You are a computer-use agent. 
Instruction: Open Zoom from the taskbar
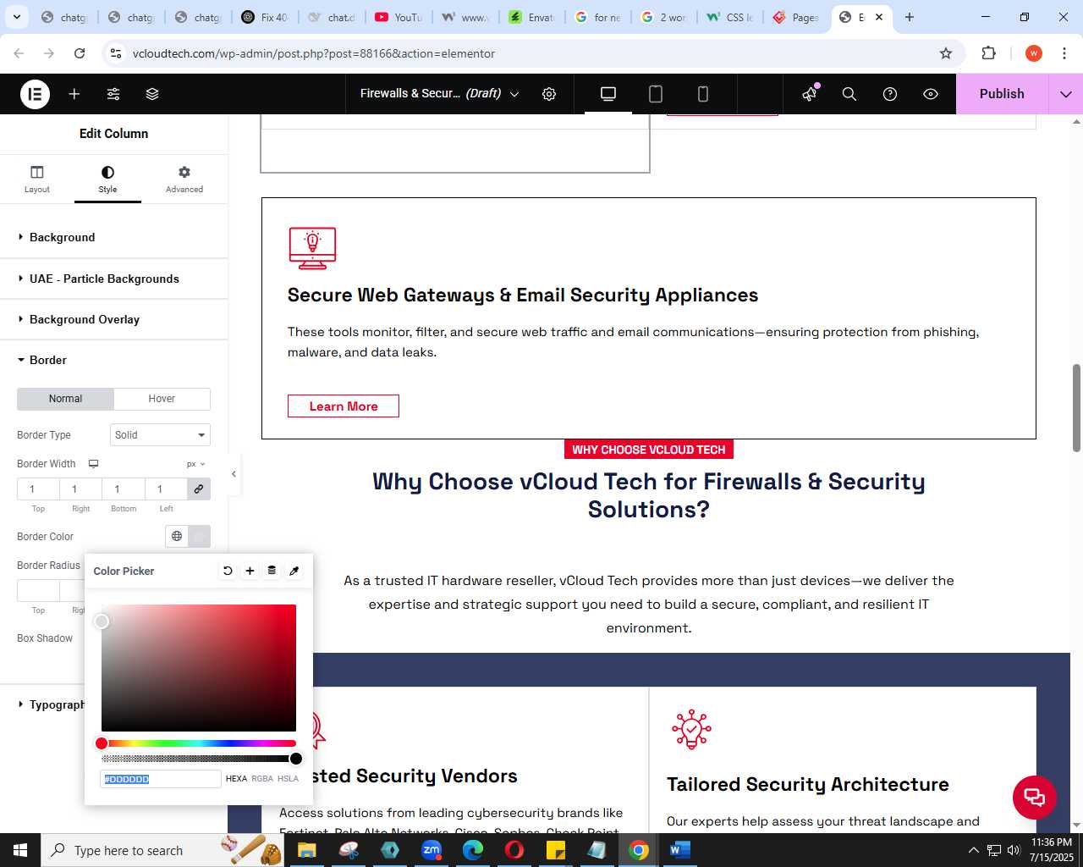pyautogui.click(x=432, y=850)
